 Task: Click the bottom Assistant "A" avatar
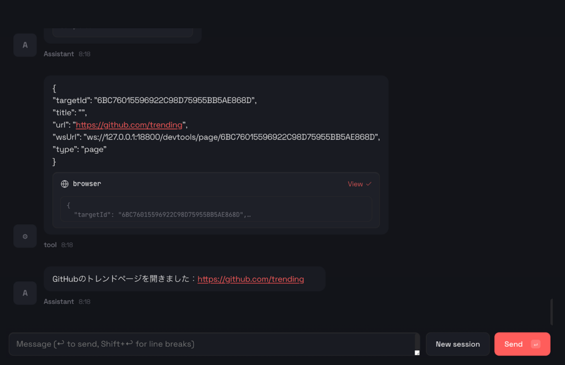[x=25, y=293]
